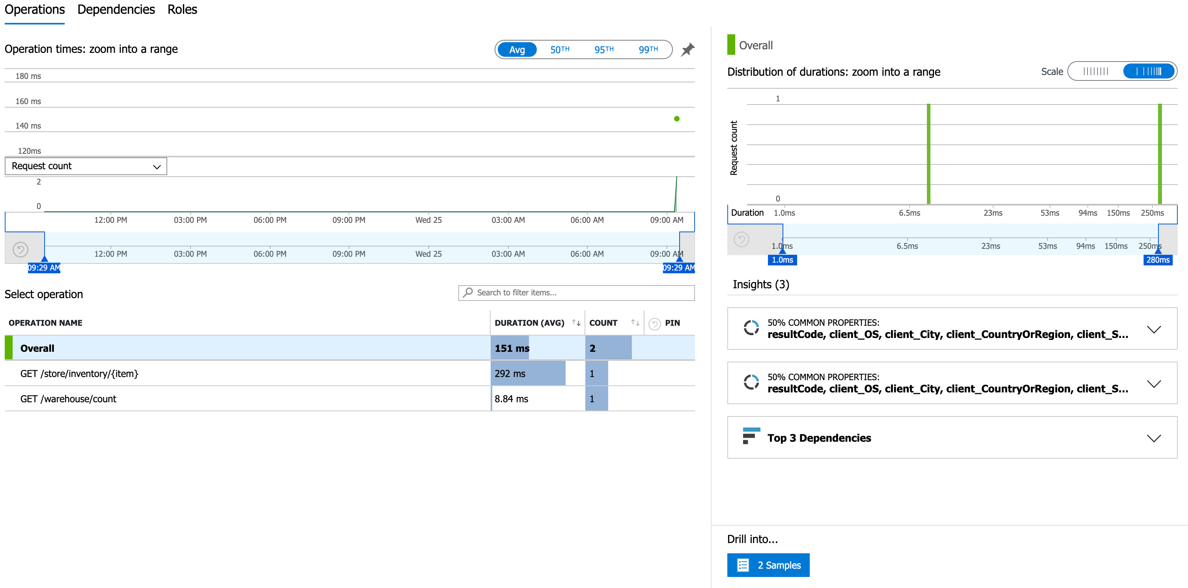The height and width of the screenshot is (588, 1188).
Task: Select GET /store/inventory/{item} operation
Action: tap(349, 373)
